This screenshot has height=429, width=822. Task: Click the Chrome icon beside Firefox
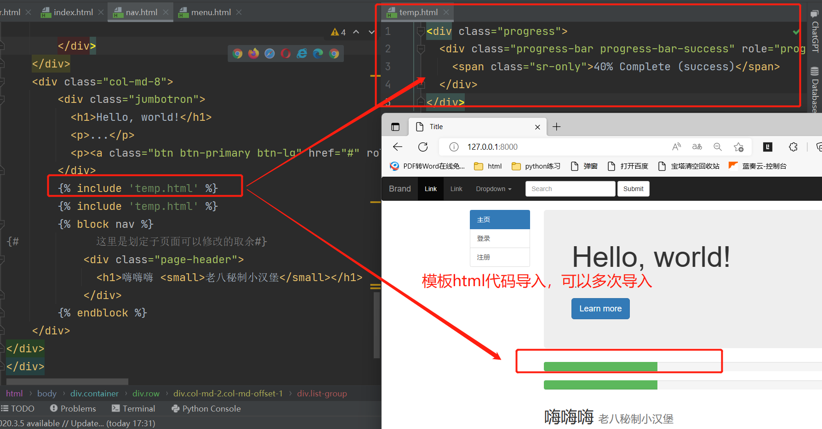pyautogui.click(x=237, y=53)
